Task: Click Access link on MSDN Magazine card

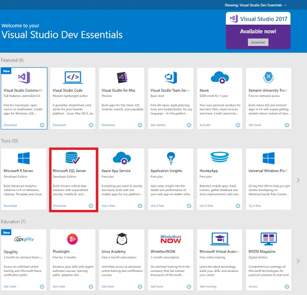Action: click(253, 286)
